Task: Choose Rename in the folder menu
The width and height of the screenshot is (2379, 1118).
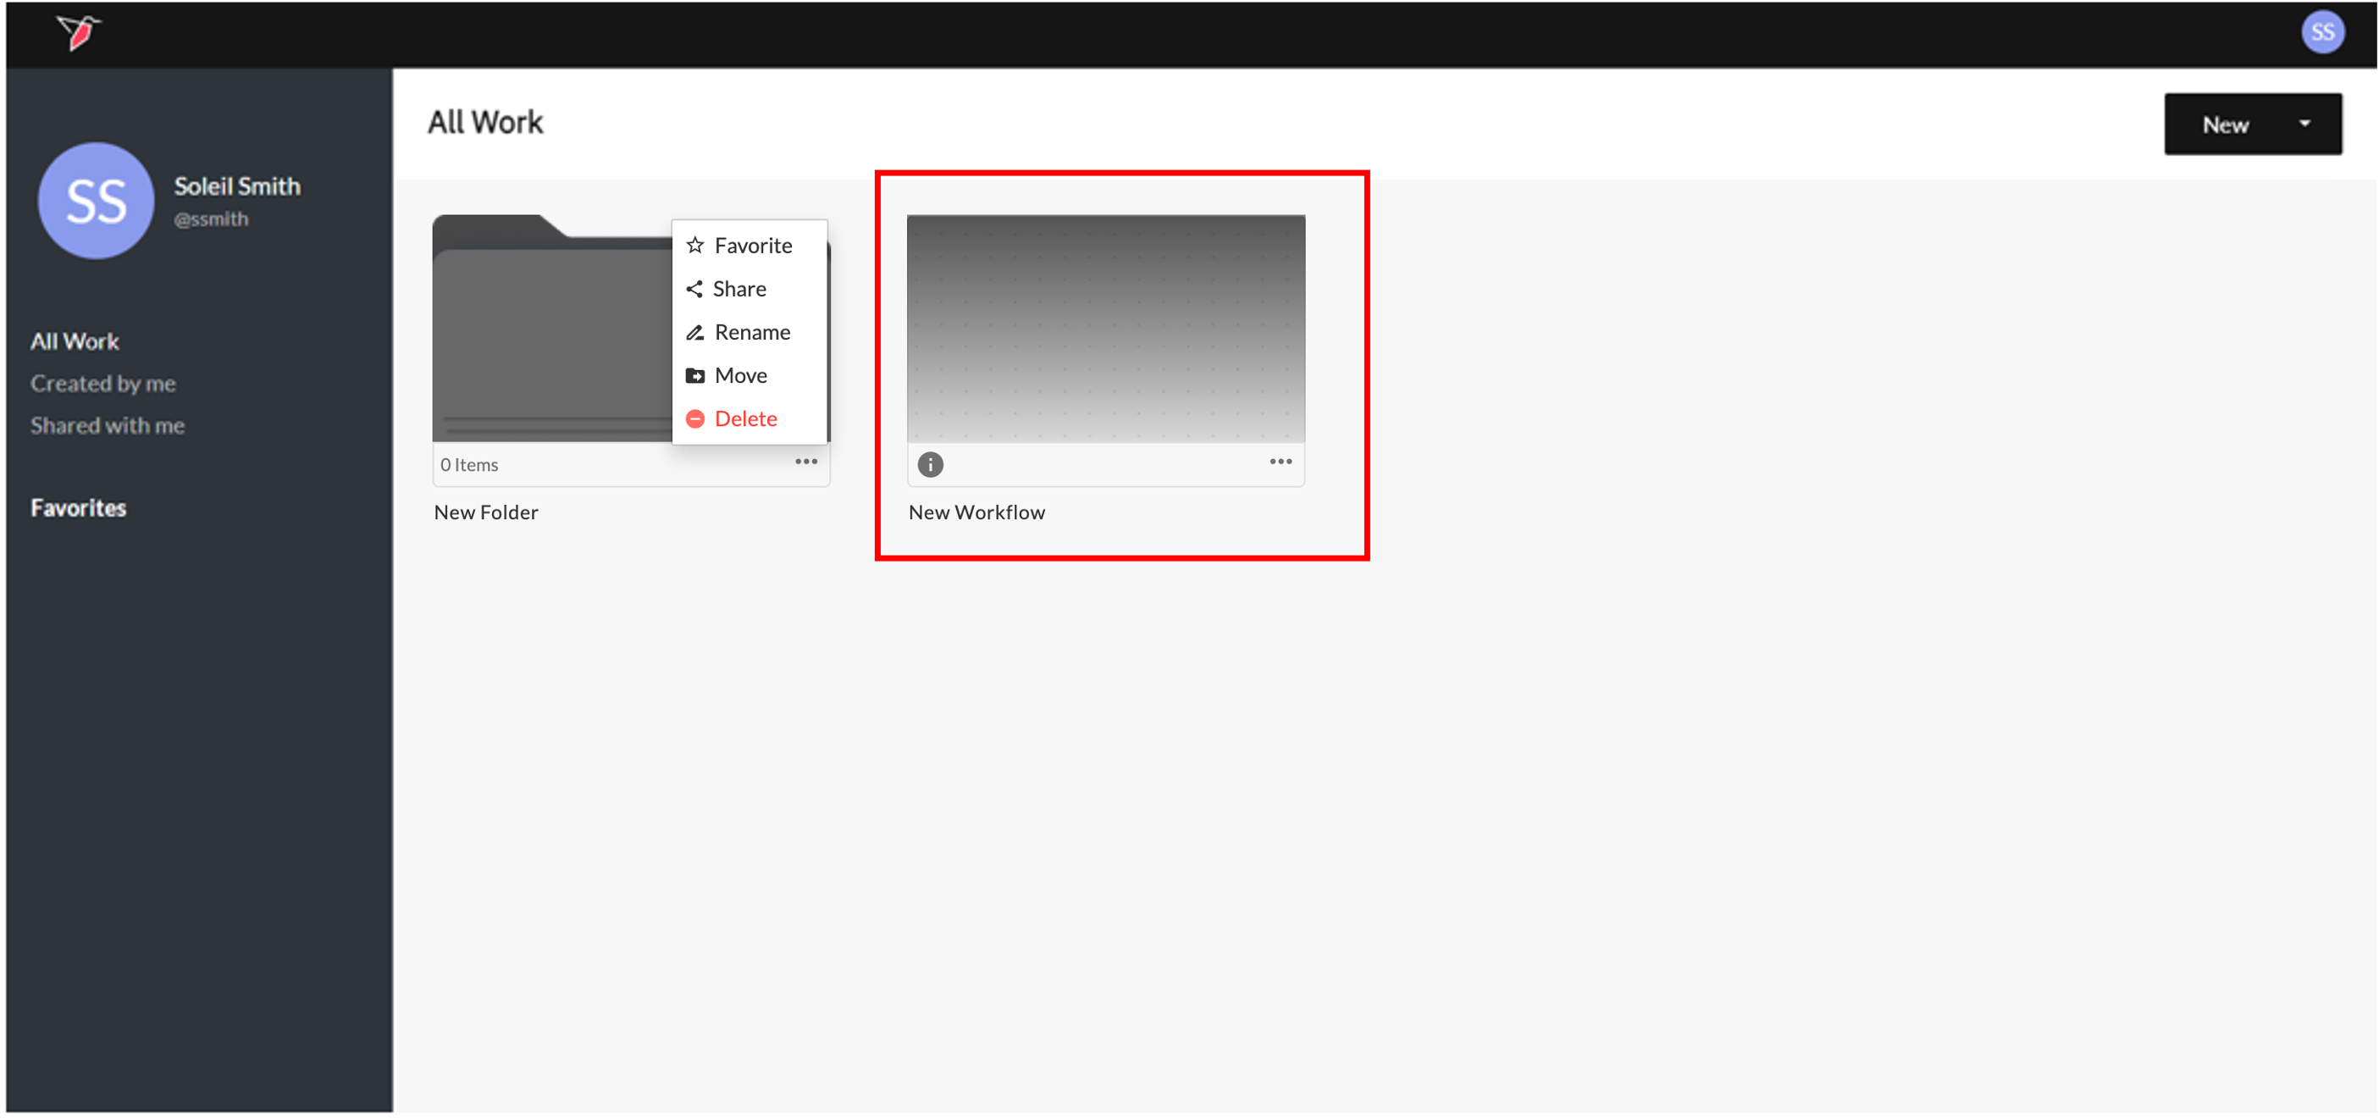Action: [x=752, y=332]
